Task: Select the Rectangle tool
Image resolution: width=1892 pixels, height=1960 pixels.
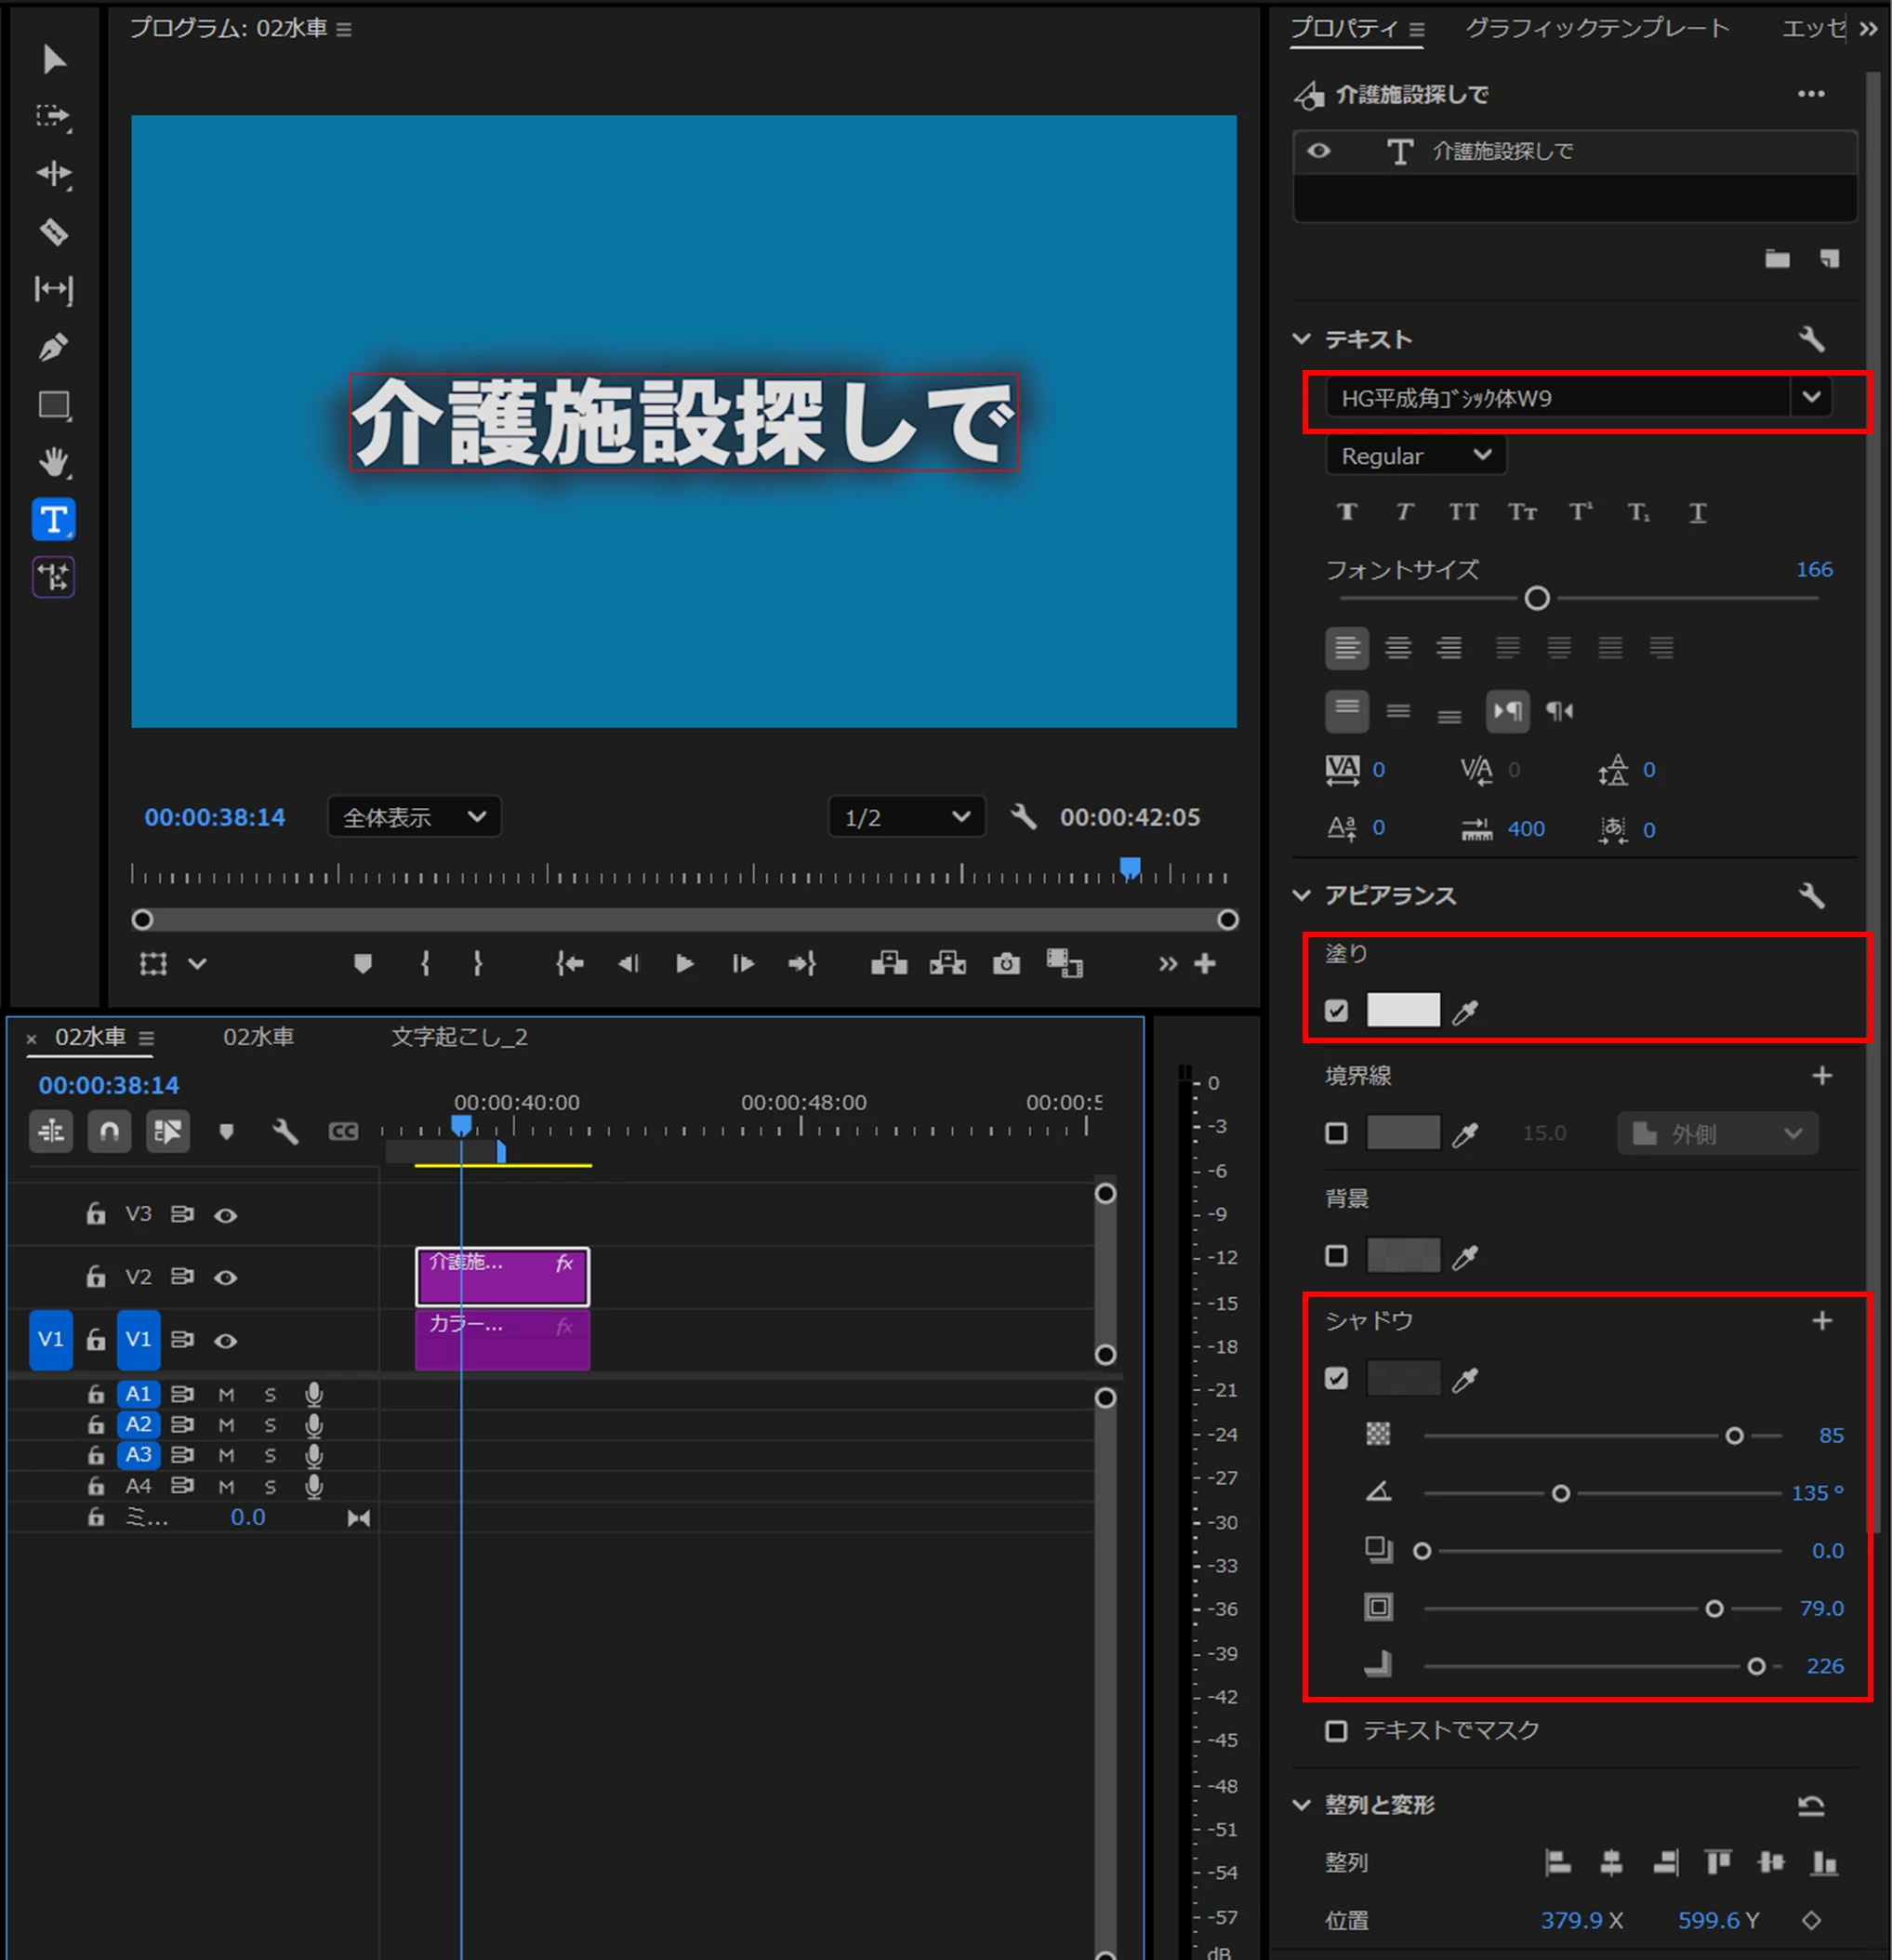Action: [54, 405]
